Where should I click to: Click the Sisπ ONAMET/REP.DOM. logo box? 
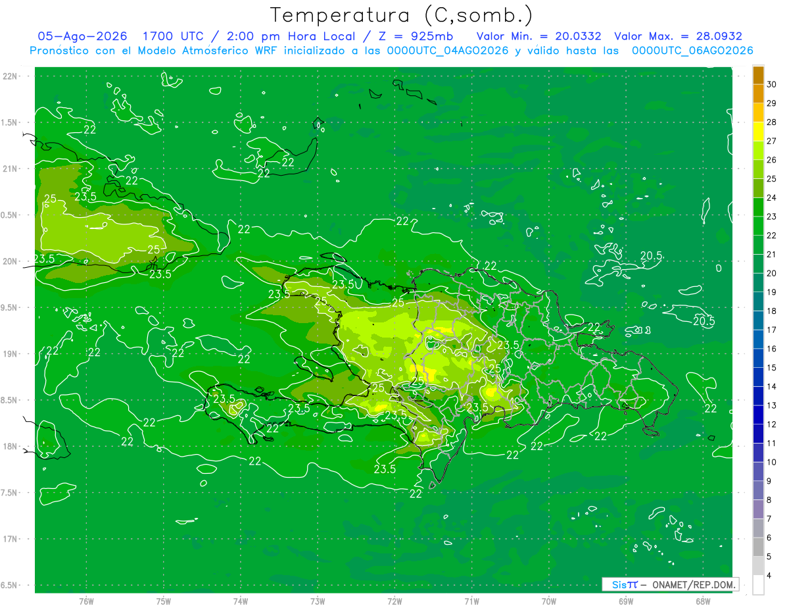670,584
